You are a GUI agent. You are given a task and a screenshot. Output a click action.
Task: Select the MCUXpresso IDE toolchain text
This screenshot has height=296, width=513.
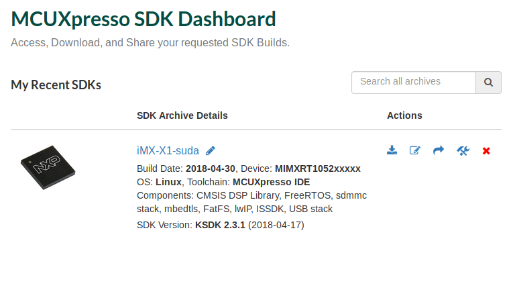tap(271, 182)
